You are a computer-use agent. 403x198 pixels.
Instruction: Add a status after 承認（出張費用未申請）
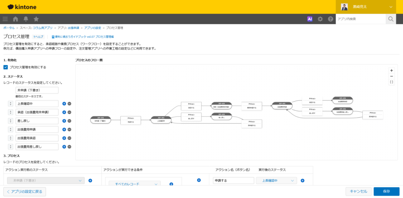(64, 112)
